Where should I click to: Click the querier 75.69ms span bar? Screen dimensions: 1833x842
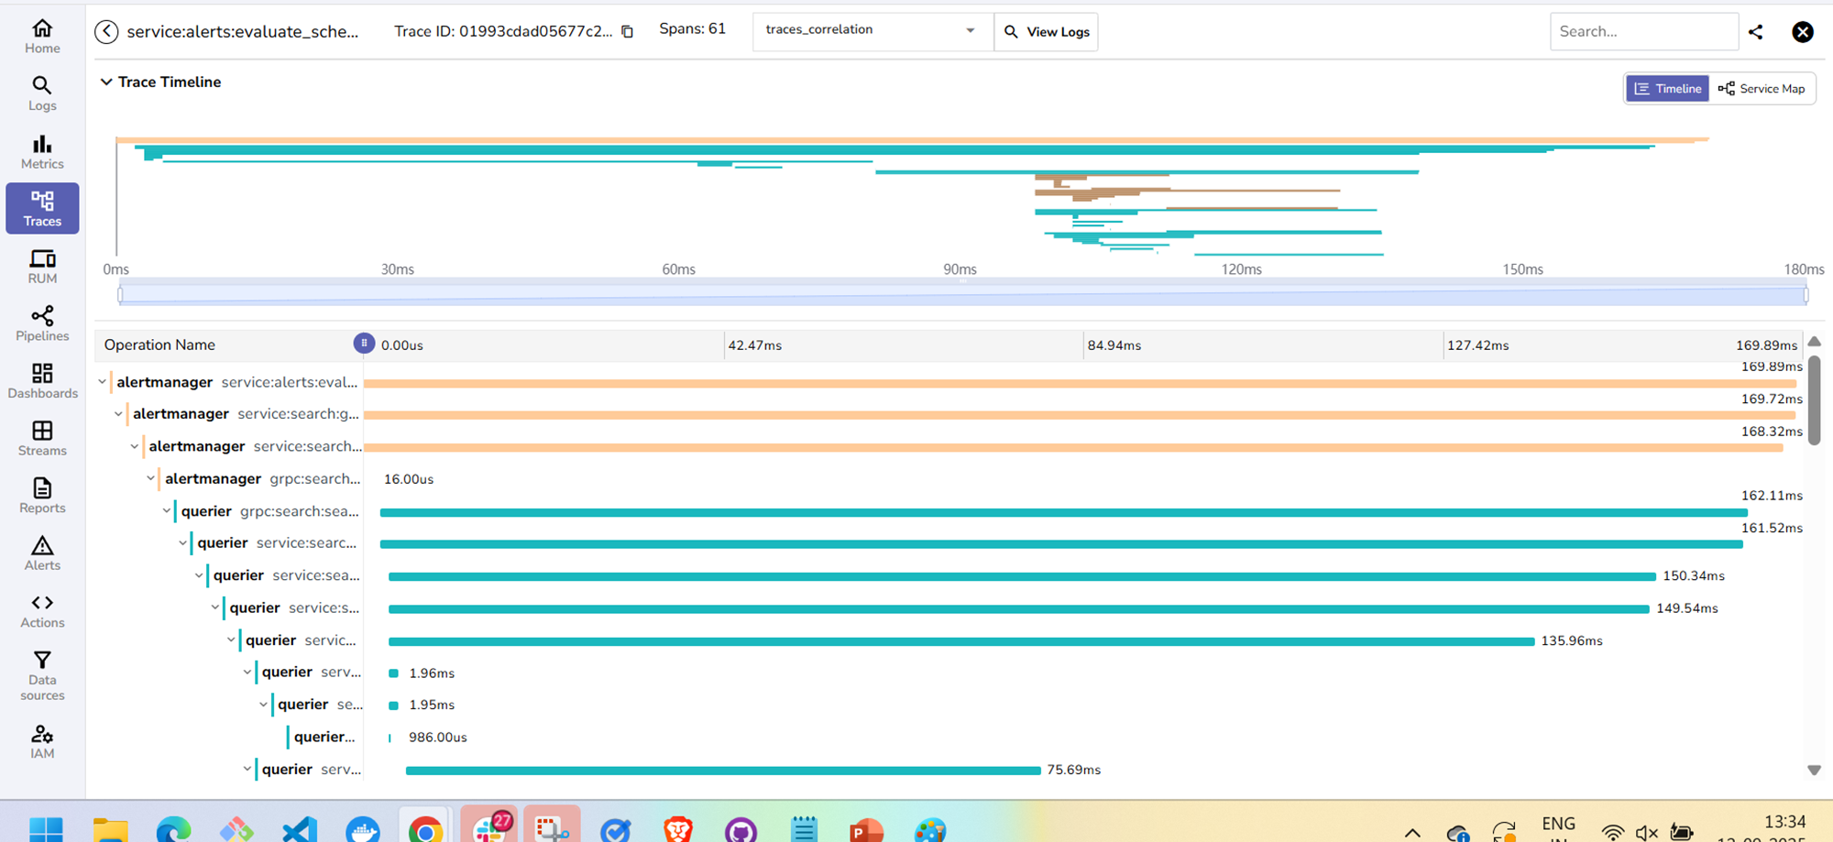722,771
